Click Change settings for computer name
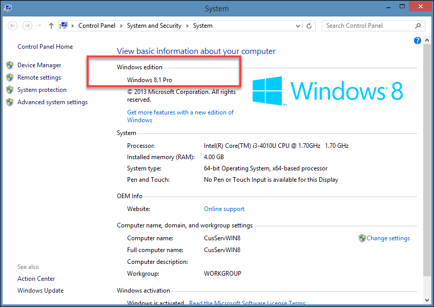 coord(388,238)
